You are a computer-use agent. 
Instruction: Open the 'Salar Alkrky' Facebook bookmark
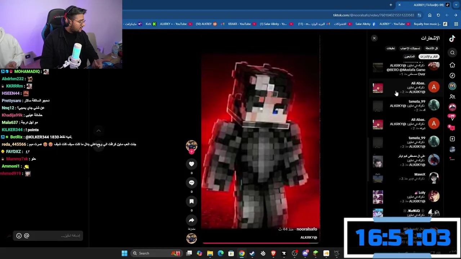pyautogui.click(x=365, y=24)
